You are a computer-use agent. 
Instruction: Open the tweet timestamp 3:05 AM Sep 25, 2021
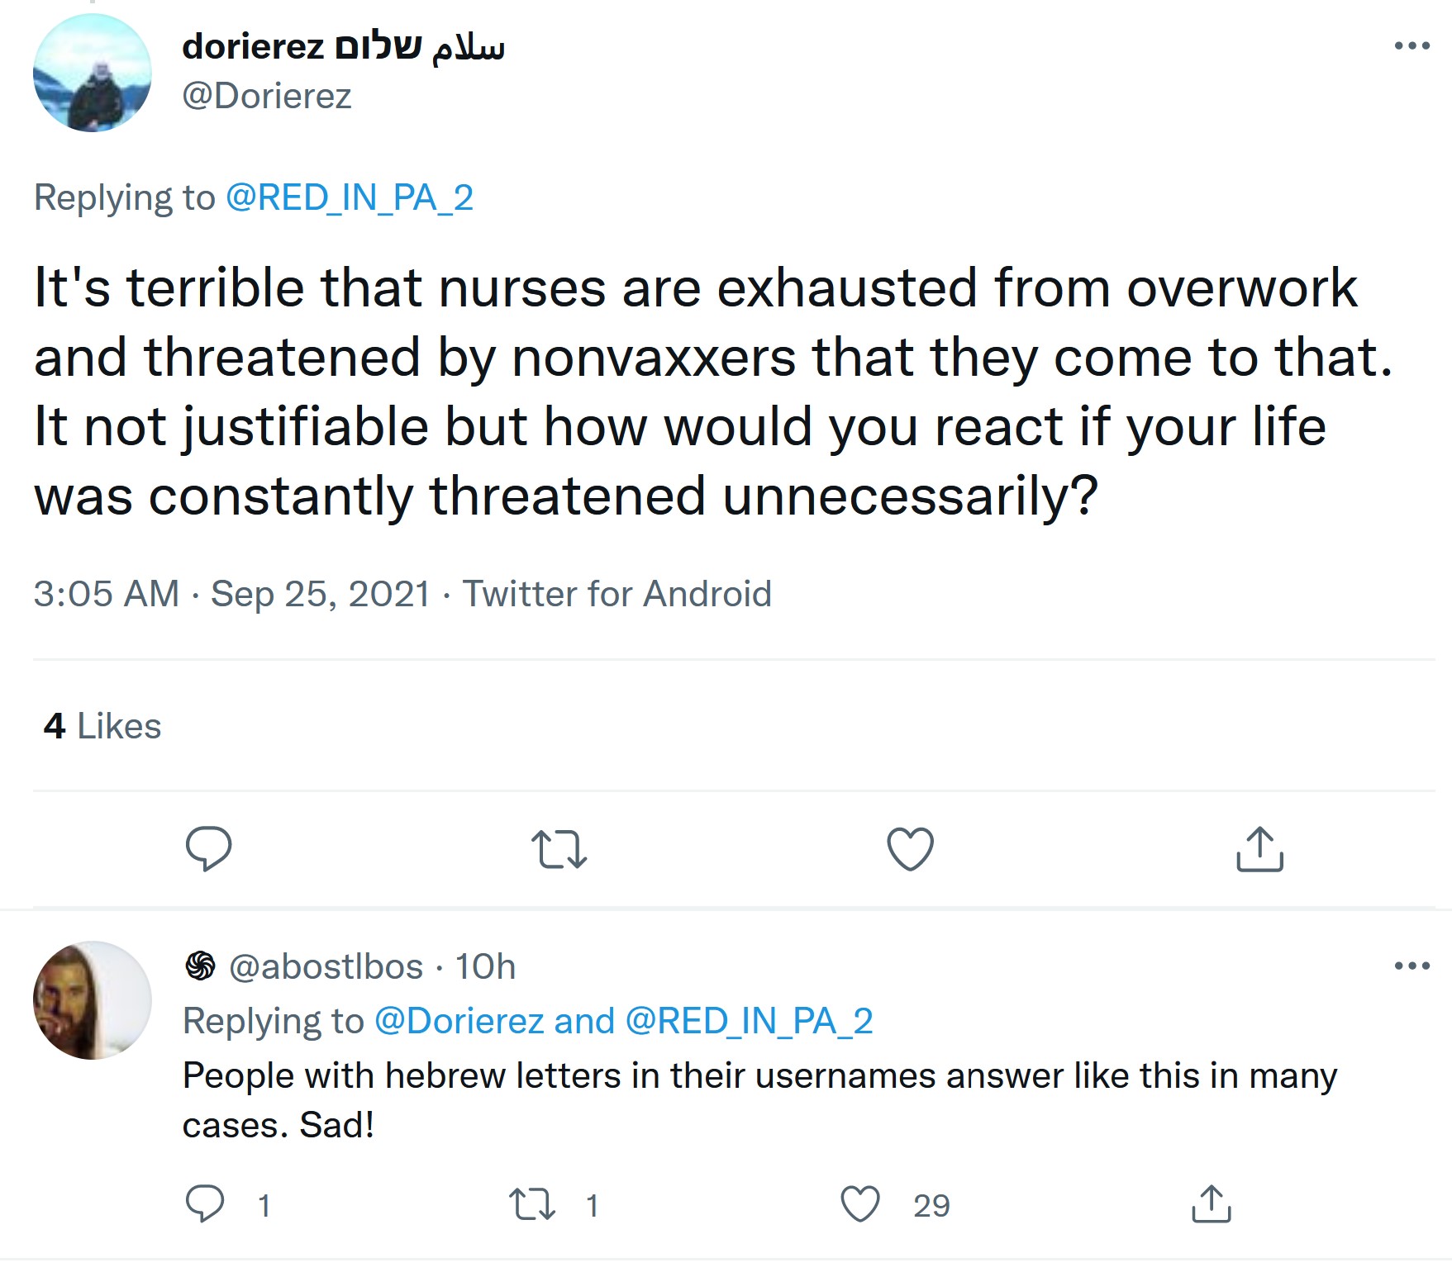(232, 594)
